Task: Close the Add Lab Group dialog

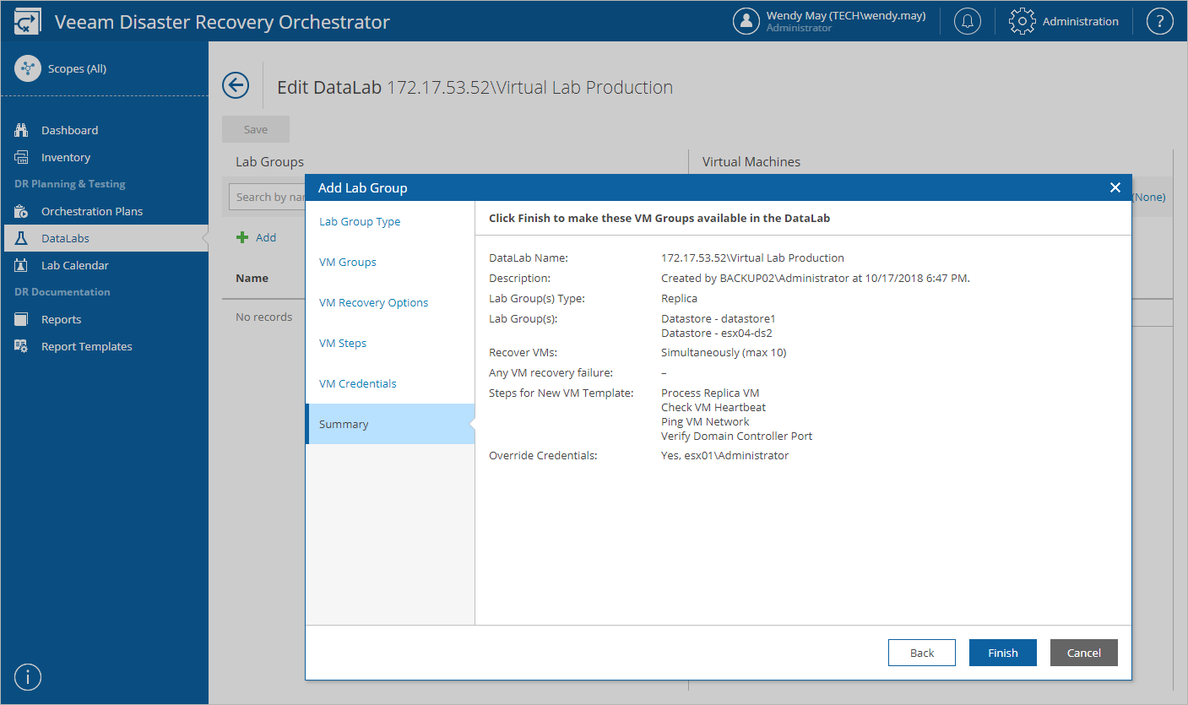Action: tap(1115, 187)
